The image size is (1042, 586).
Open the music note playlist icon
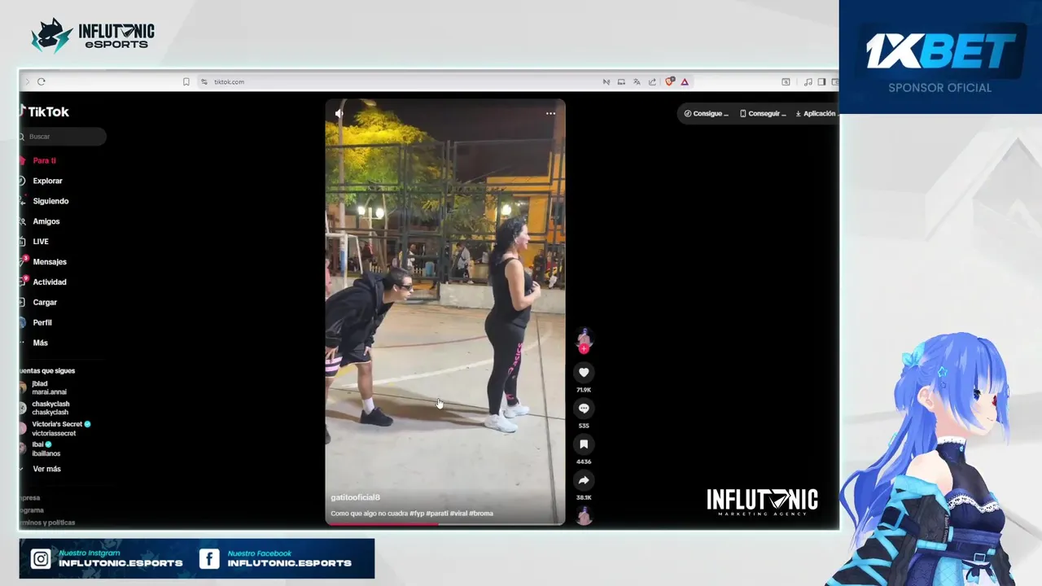pyautogui.click(x=808, y=81)
